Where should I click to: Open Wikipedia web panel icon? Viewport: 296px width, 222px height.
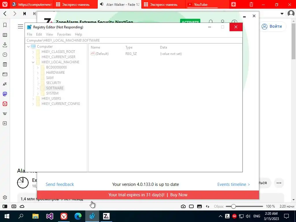(5, 114)
